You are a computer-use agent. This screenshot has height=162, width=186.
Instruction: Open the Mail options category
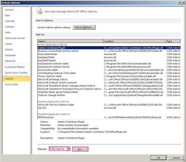coord(7,15)
